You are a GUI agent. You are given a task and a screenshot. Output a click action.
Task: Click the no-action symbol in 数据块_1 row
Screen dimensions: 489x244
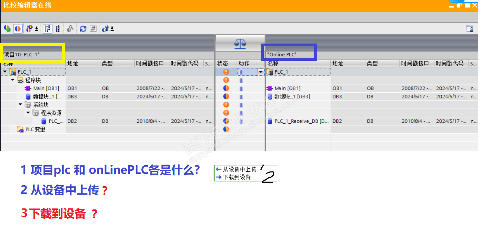pyautogui.click(x=241, y=97)
